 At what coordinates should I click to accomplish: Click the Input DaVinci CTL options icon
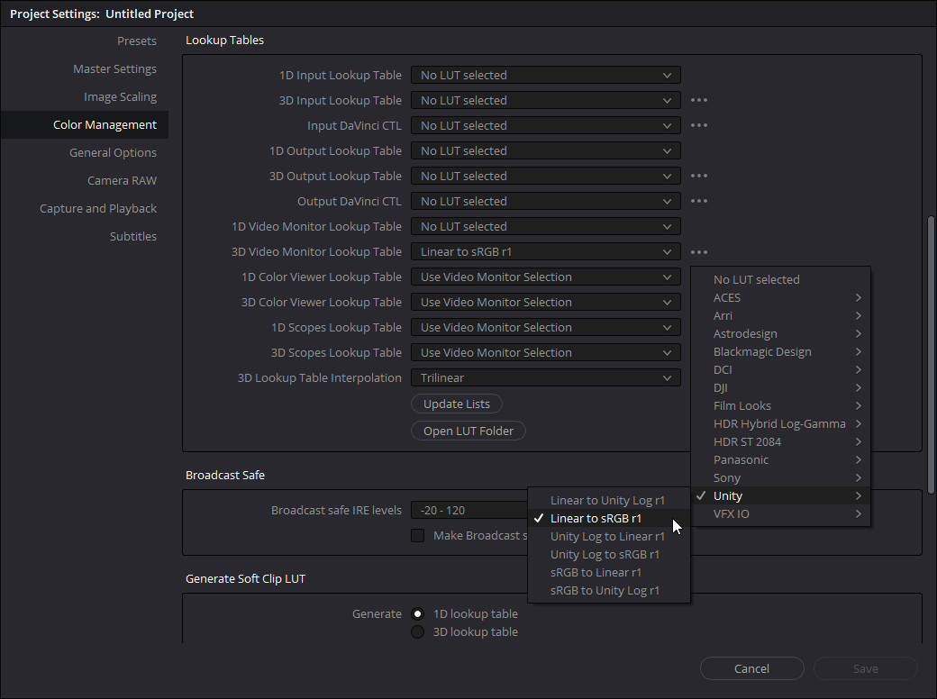(698, 125)
